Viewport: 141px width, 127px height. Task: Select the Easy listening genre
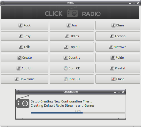point(24,36)
